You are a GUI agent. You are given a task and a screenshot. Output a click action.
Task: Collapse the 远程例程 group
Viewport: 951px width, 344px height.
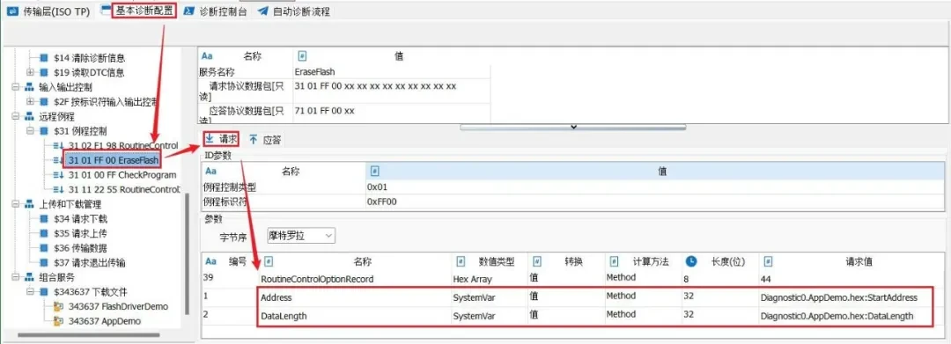[16, 116]
